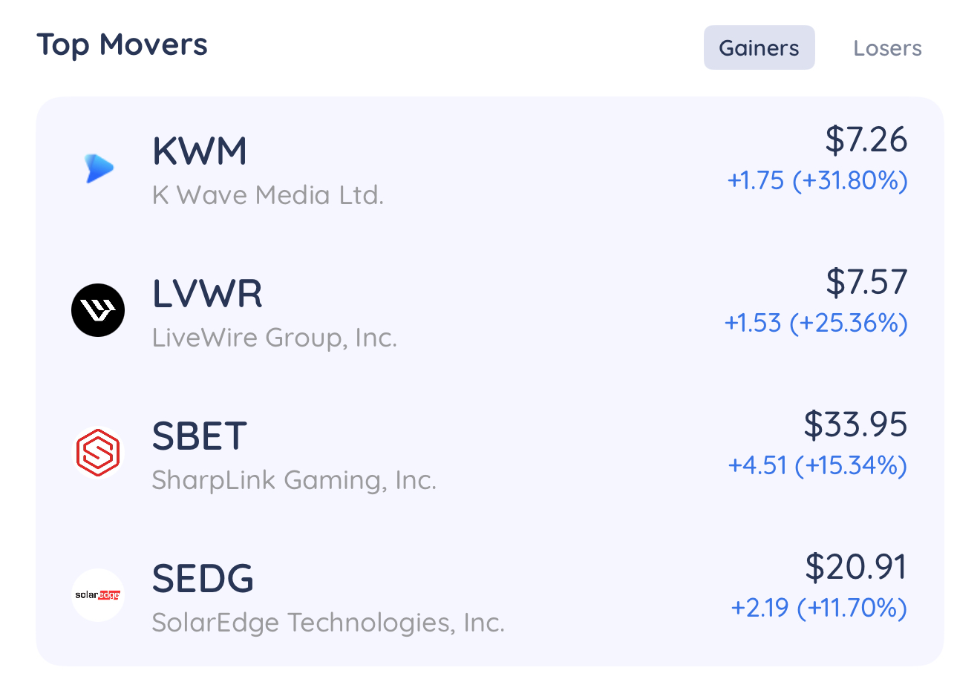This screenshot has width=980, height=679.
Task: Click the $7.26 KWM price
Action: click(866, 140)
